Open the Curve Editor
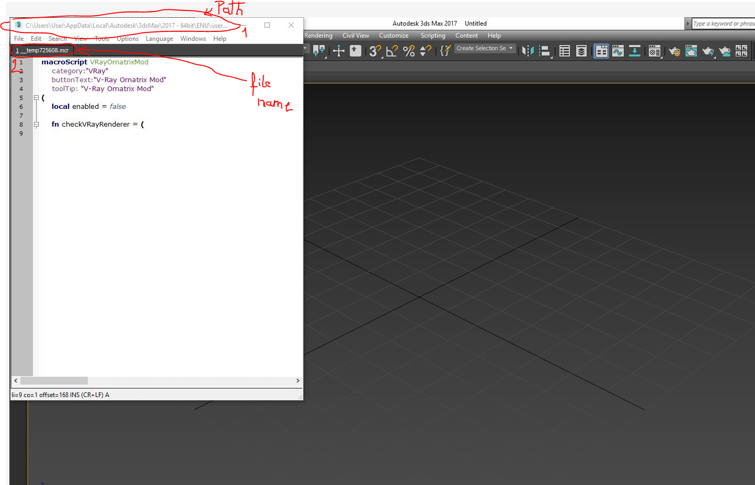This screenshot has width=755, height=485. [618, 51]
